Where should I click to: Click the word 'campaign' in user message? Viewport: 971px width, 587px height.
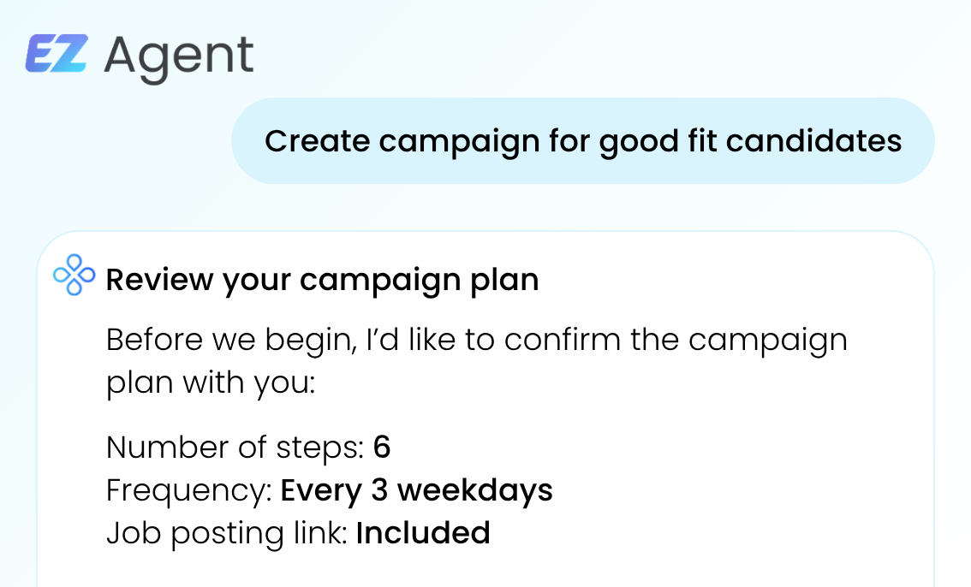460,142
